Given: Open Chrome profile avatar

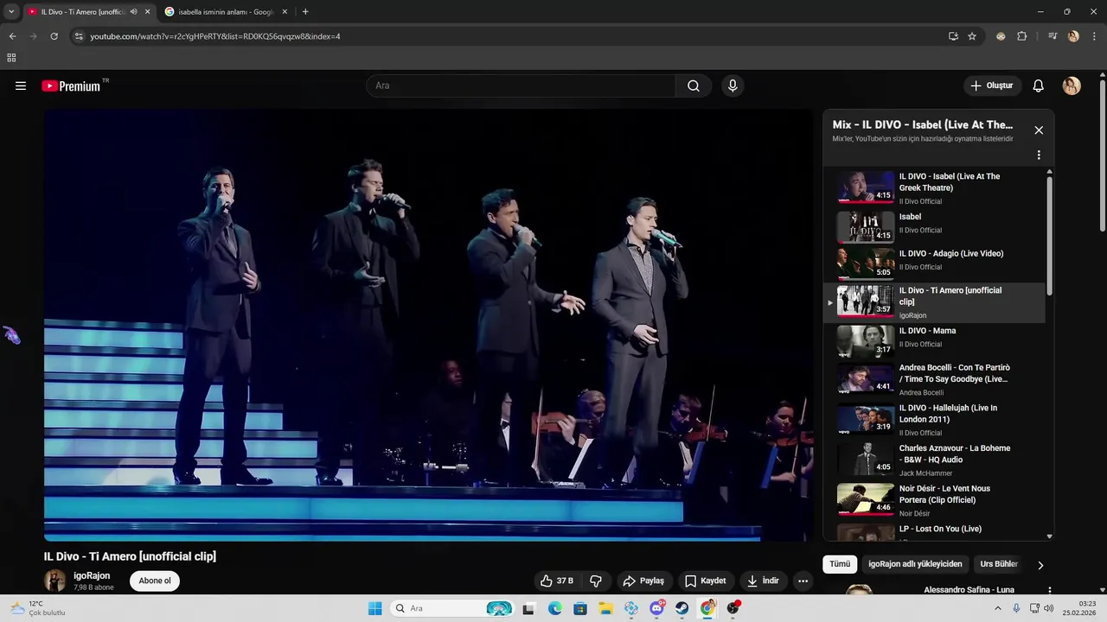Looking at the screenshot, I should (x=1073, y=36).
